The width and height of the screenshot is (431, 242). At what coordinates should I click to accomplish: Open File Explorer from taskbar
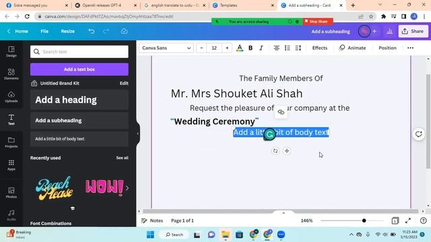pyautogui.click(x=226, y=235)
